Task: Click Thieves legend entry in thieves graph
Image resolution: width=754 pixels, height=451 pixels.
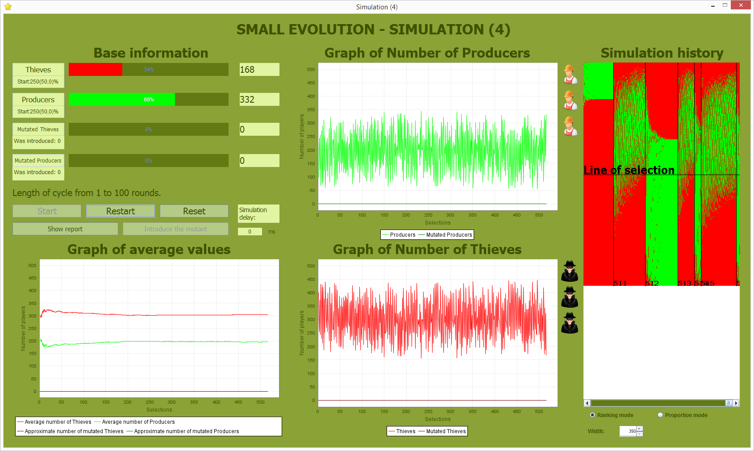Action: point(402,431)
